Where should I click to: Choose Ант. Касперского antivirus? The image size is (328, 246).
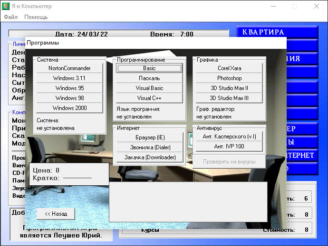click(229, 137)
